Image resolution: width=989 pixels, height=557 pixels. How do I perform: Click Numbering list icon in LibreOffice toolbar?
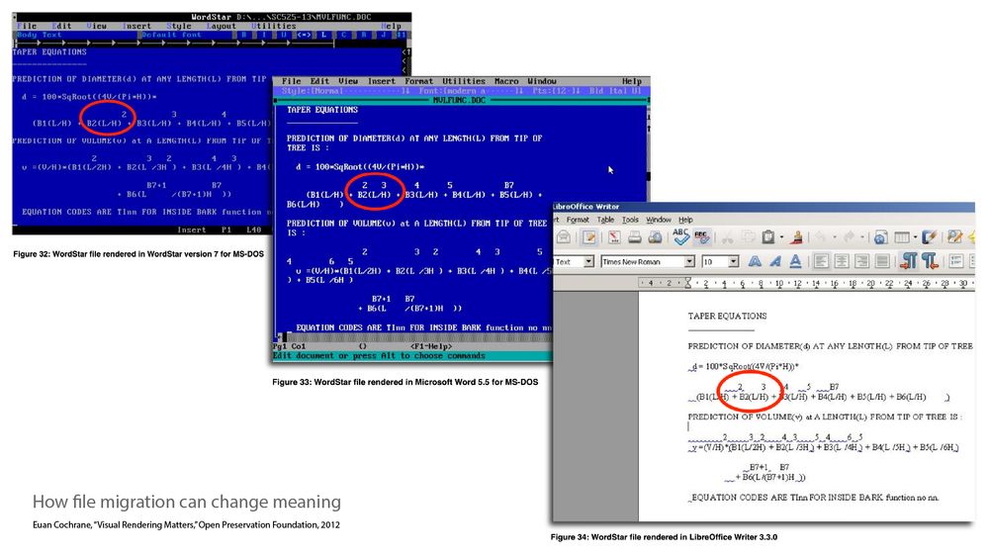click(956, 262)
